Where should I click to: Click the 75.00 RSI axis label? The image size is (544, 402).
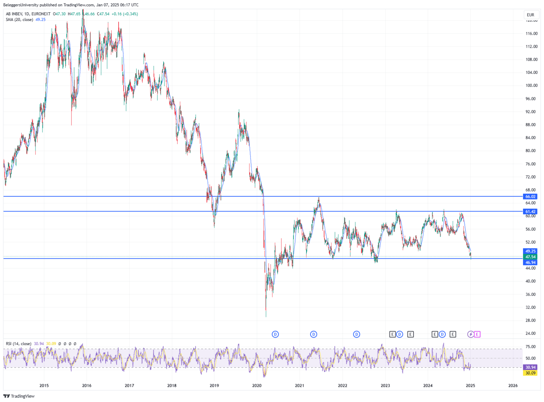click(x=531, y=347)
